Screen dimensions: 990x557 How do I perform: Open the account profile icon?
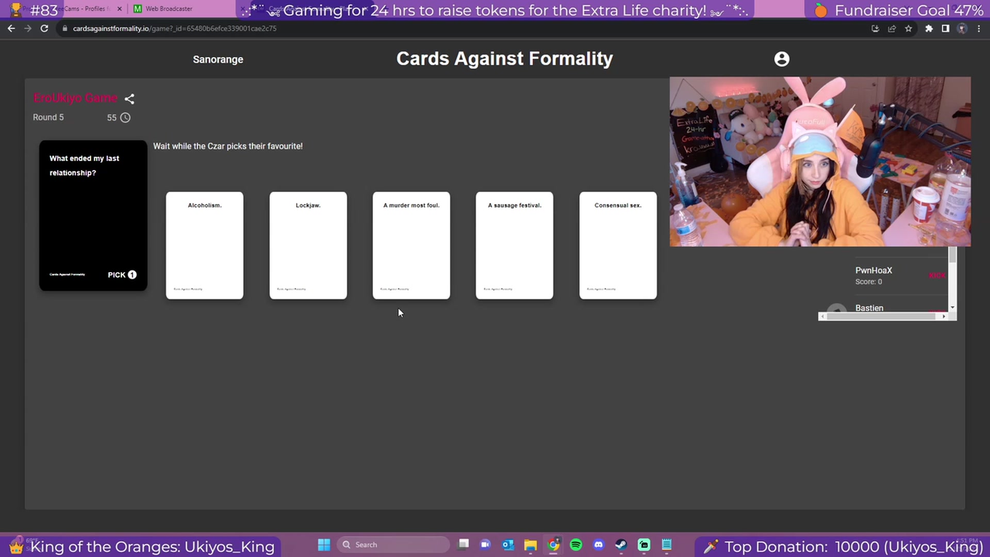[x=782, y=59]
